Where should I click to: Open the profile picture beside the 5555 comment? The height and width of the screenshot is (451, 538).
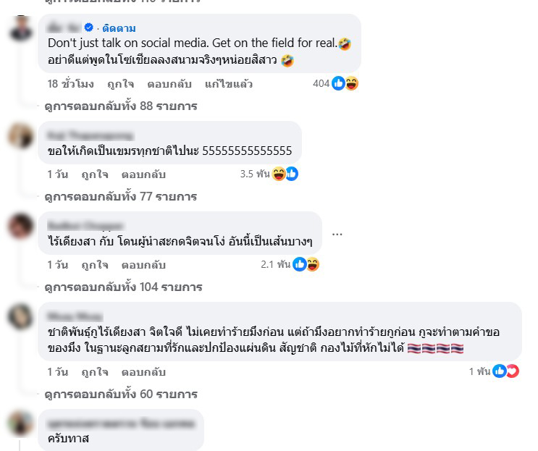click(x=21, y=136)
